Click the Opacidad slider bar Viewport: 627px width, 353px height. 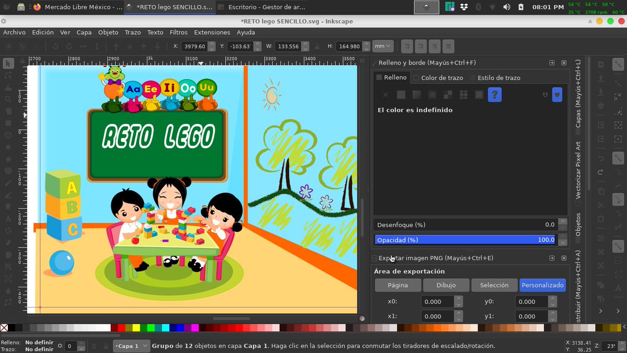tap(466, 240)
